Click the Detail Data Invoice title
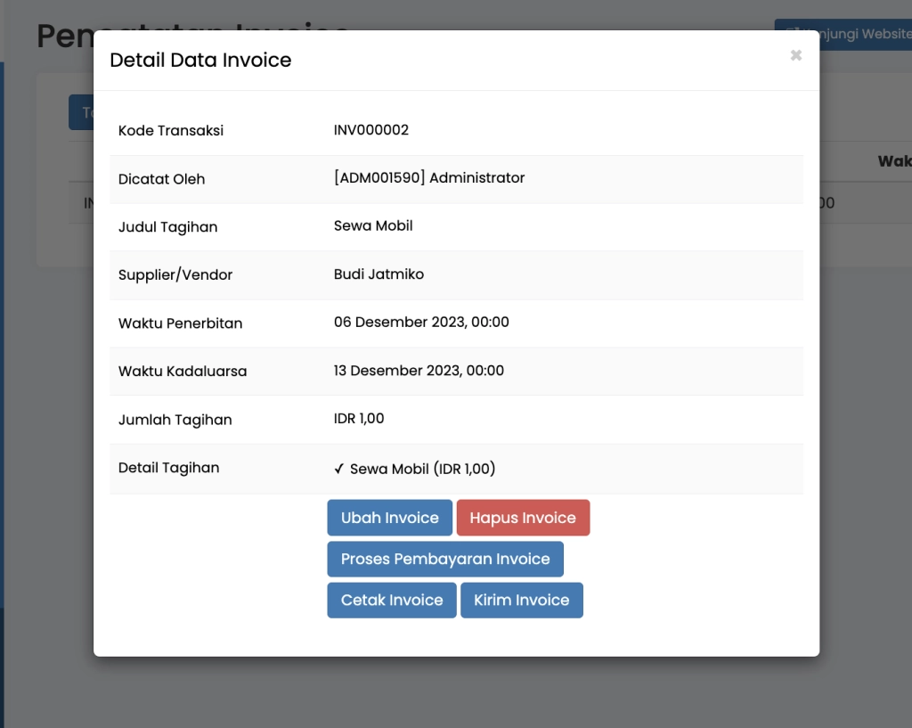This screenshot has width=912, height=728. click(200, 61)
